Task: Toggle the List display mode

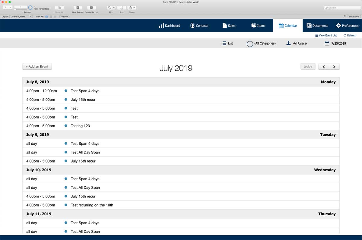Action: 227,43
